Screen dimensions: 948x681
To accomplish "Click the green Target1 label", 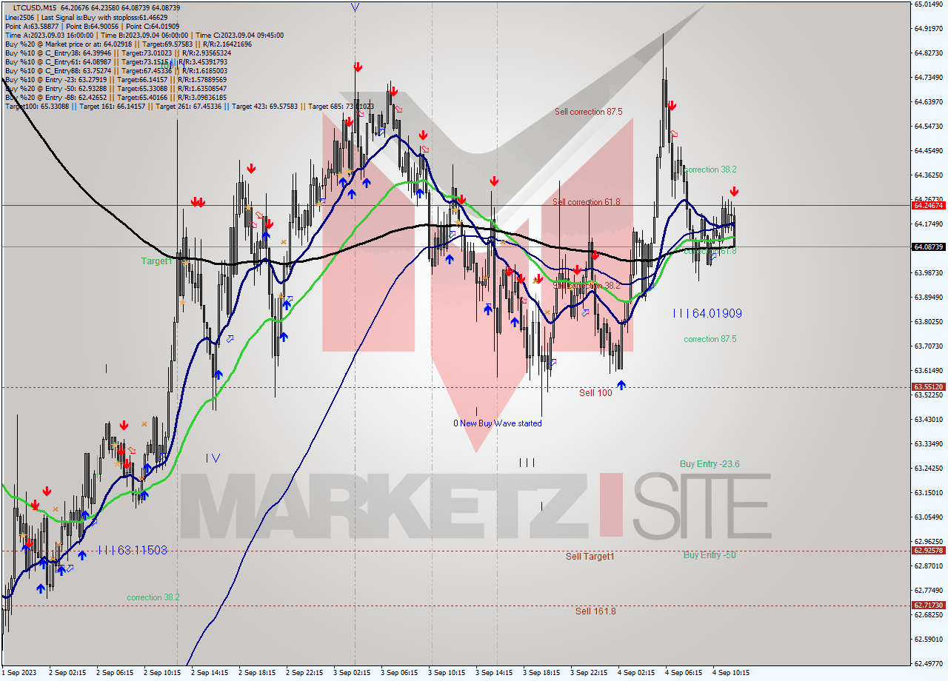I will [157, 261].
